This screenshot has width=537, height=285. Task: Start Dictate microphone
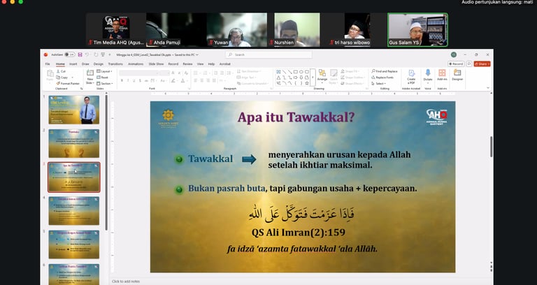pyautogui.click(x=428, y=76)
